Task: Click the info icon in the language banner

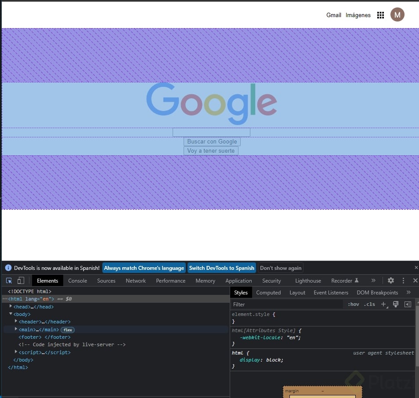Action: click(8, 268)
